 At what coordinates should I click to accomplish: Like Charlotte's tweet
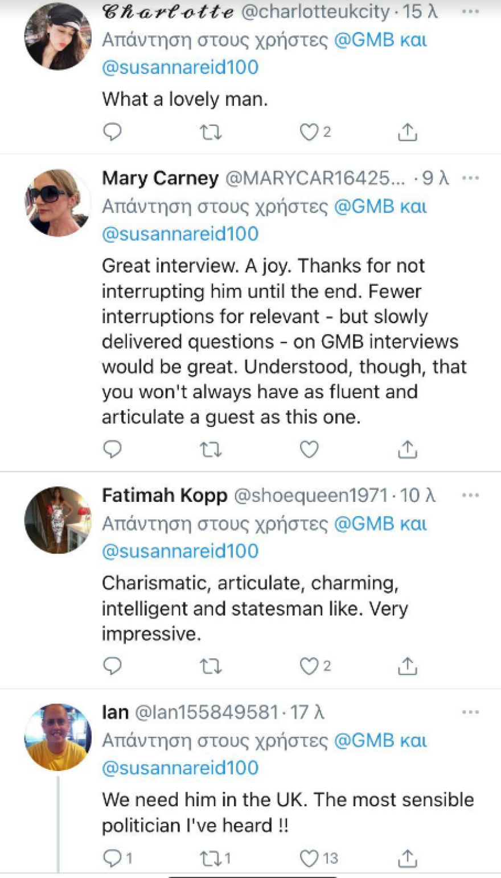pos(309,133)
